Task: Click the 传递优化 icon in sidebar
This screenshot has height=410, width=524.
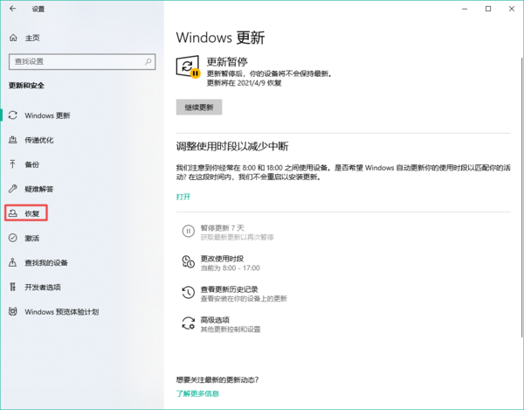Action: pyautogui.click(x=13, y=140)
